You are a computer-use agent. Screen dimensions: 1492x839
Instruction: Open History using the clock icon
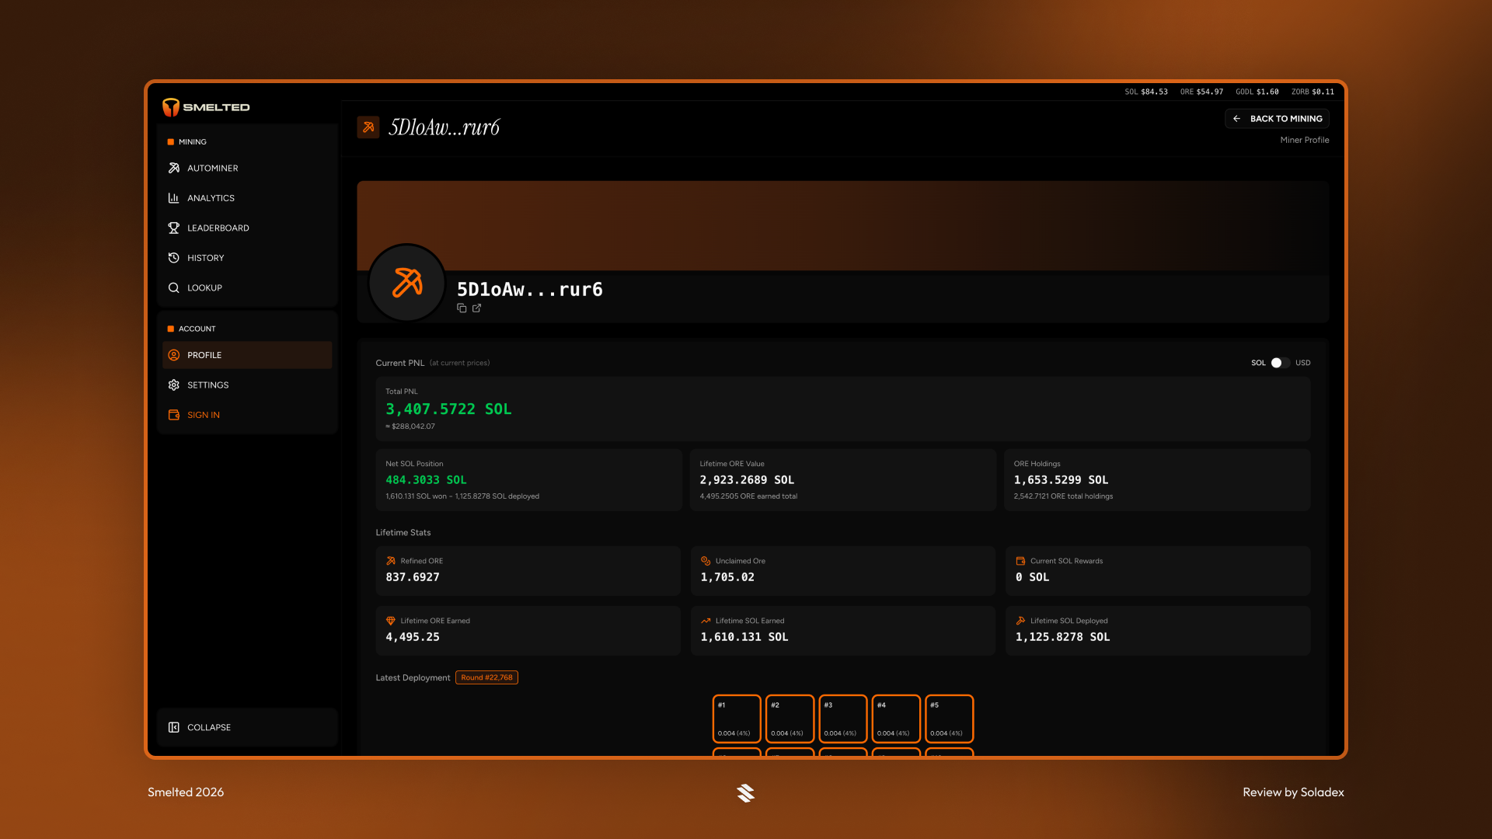(x=174, y=257)
